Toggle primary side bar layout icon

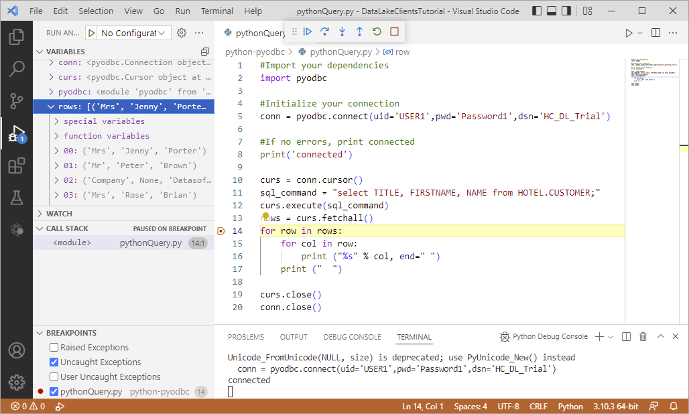(x=537, y=11)
